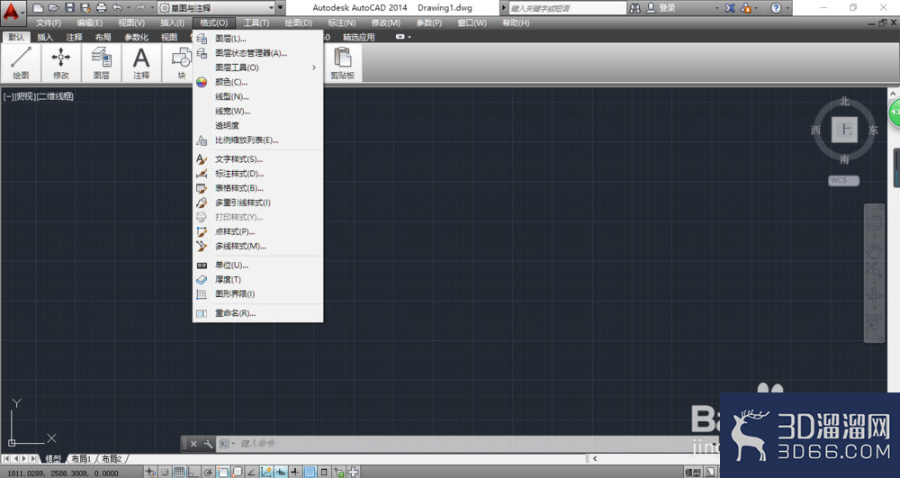900x478 pixels.
Task: Open the 修改 (Modify) ribbon panel
Action: point(61,62)
